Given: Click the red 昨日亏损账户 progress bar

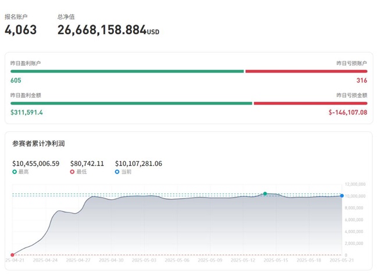Looking at the screenshot, I should (x=306, y=71).
